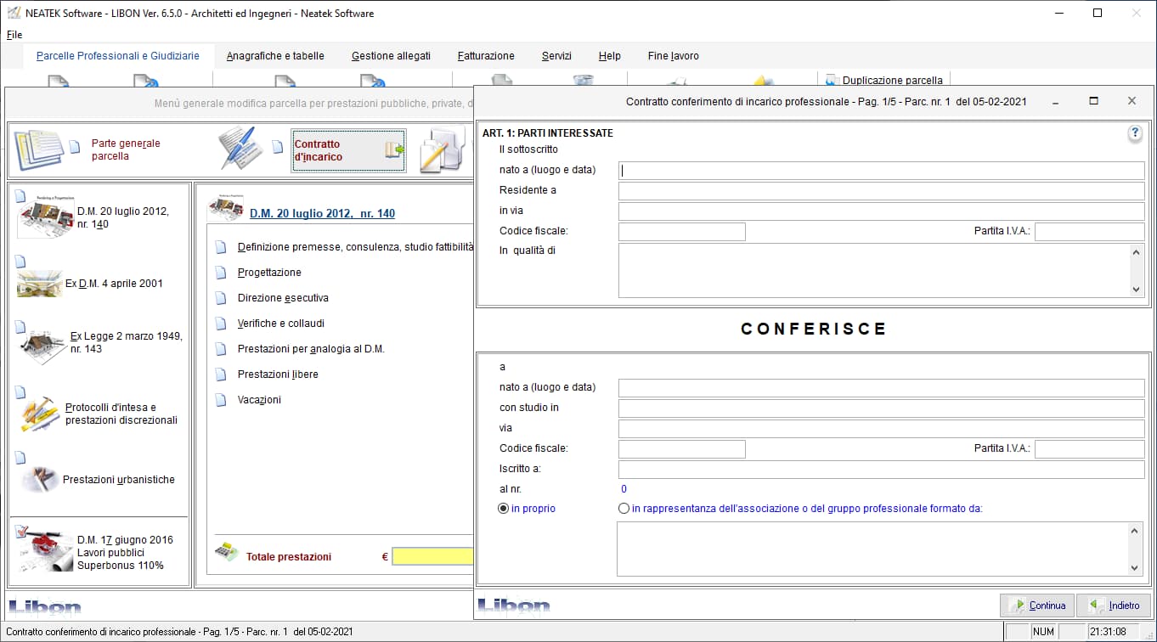Click page icon beside Vacazioni

[221, 400]
